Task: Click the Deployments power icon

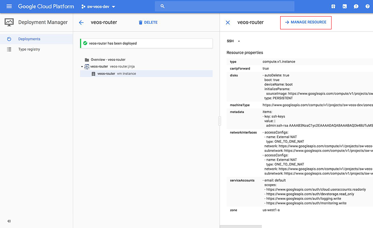Action: [9, 39]
